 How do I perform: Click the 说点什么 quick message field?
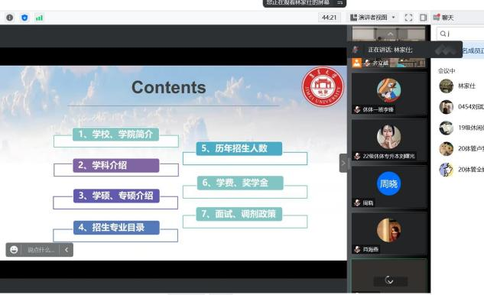coord(41,250)
